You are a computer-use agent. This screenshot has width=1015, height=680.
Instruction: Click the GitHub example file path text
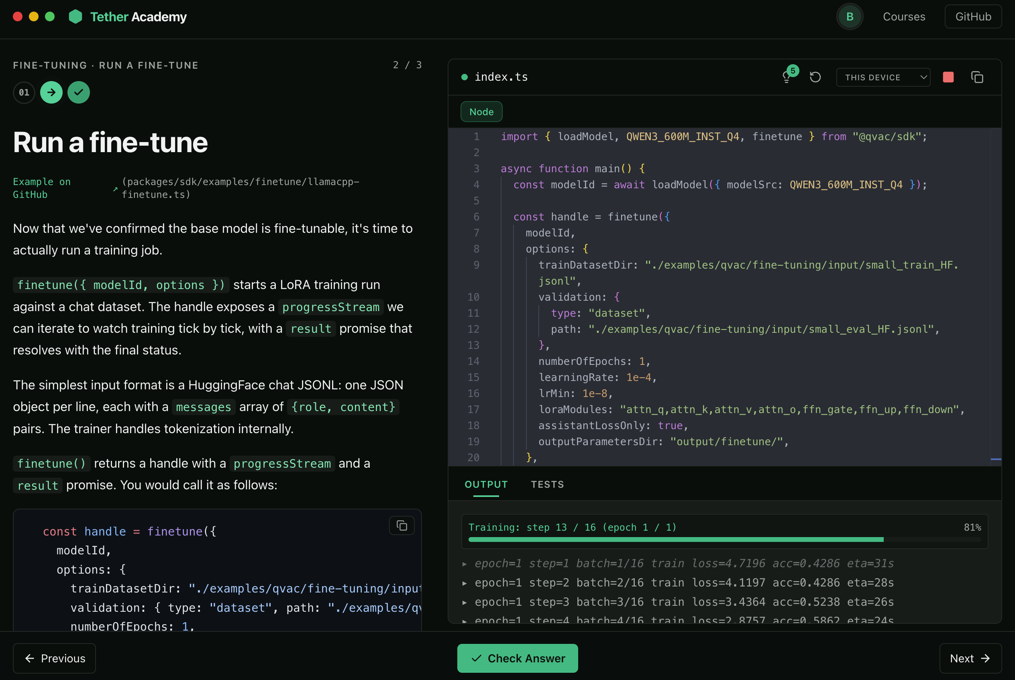tap(241, 188)
